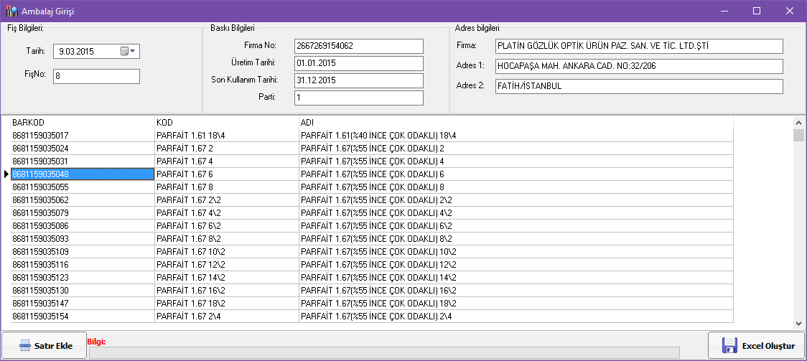The height and width of the screenshot is (361, 807).
Task: Click ADI cell PARFAİT 1.67(%55 İNCE ÇOK ODAKLI) 10\2
Action: pos(516,252)
